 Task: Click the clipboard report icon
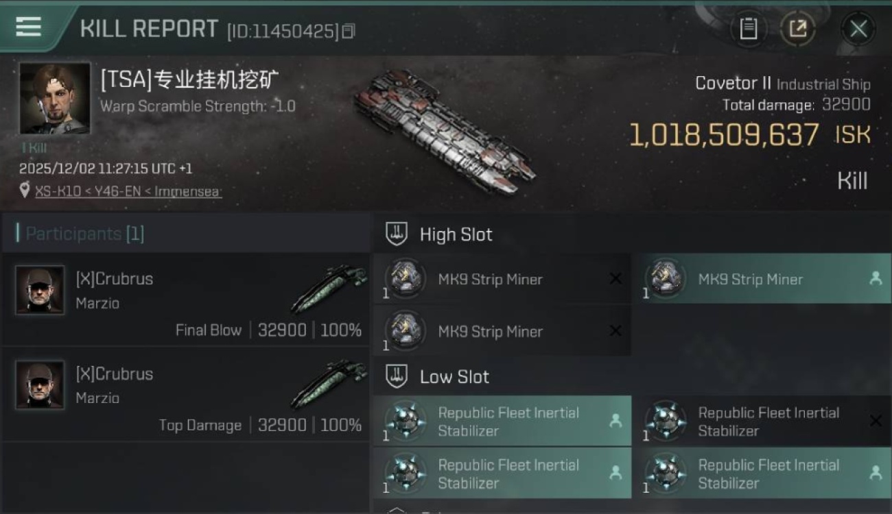pos(748,29)
